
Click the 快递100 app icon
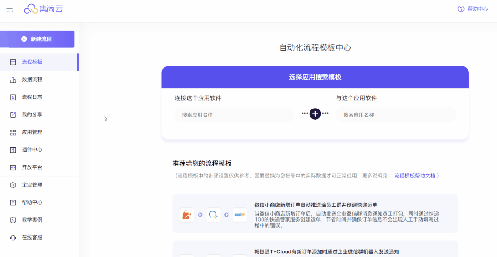point(240,215)
